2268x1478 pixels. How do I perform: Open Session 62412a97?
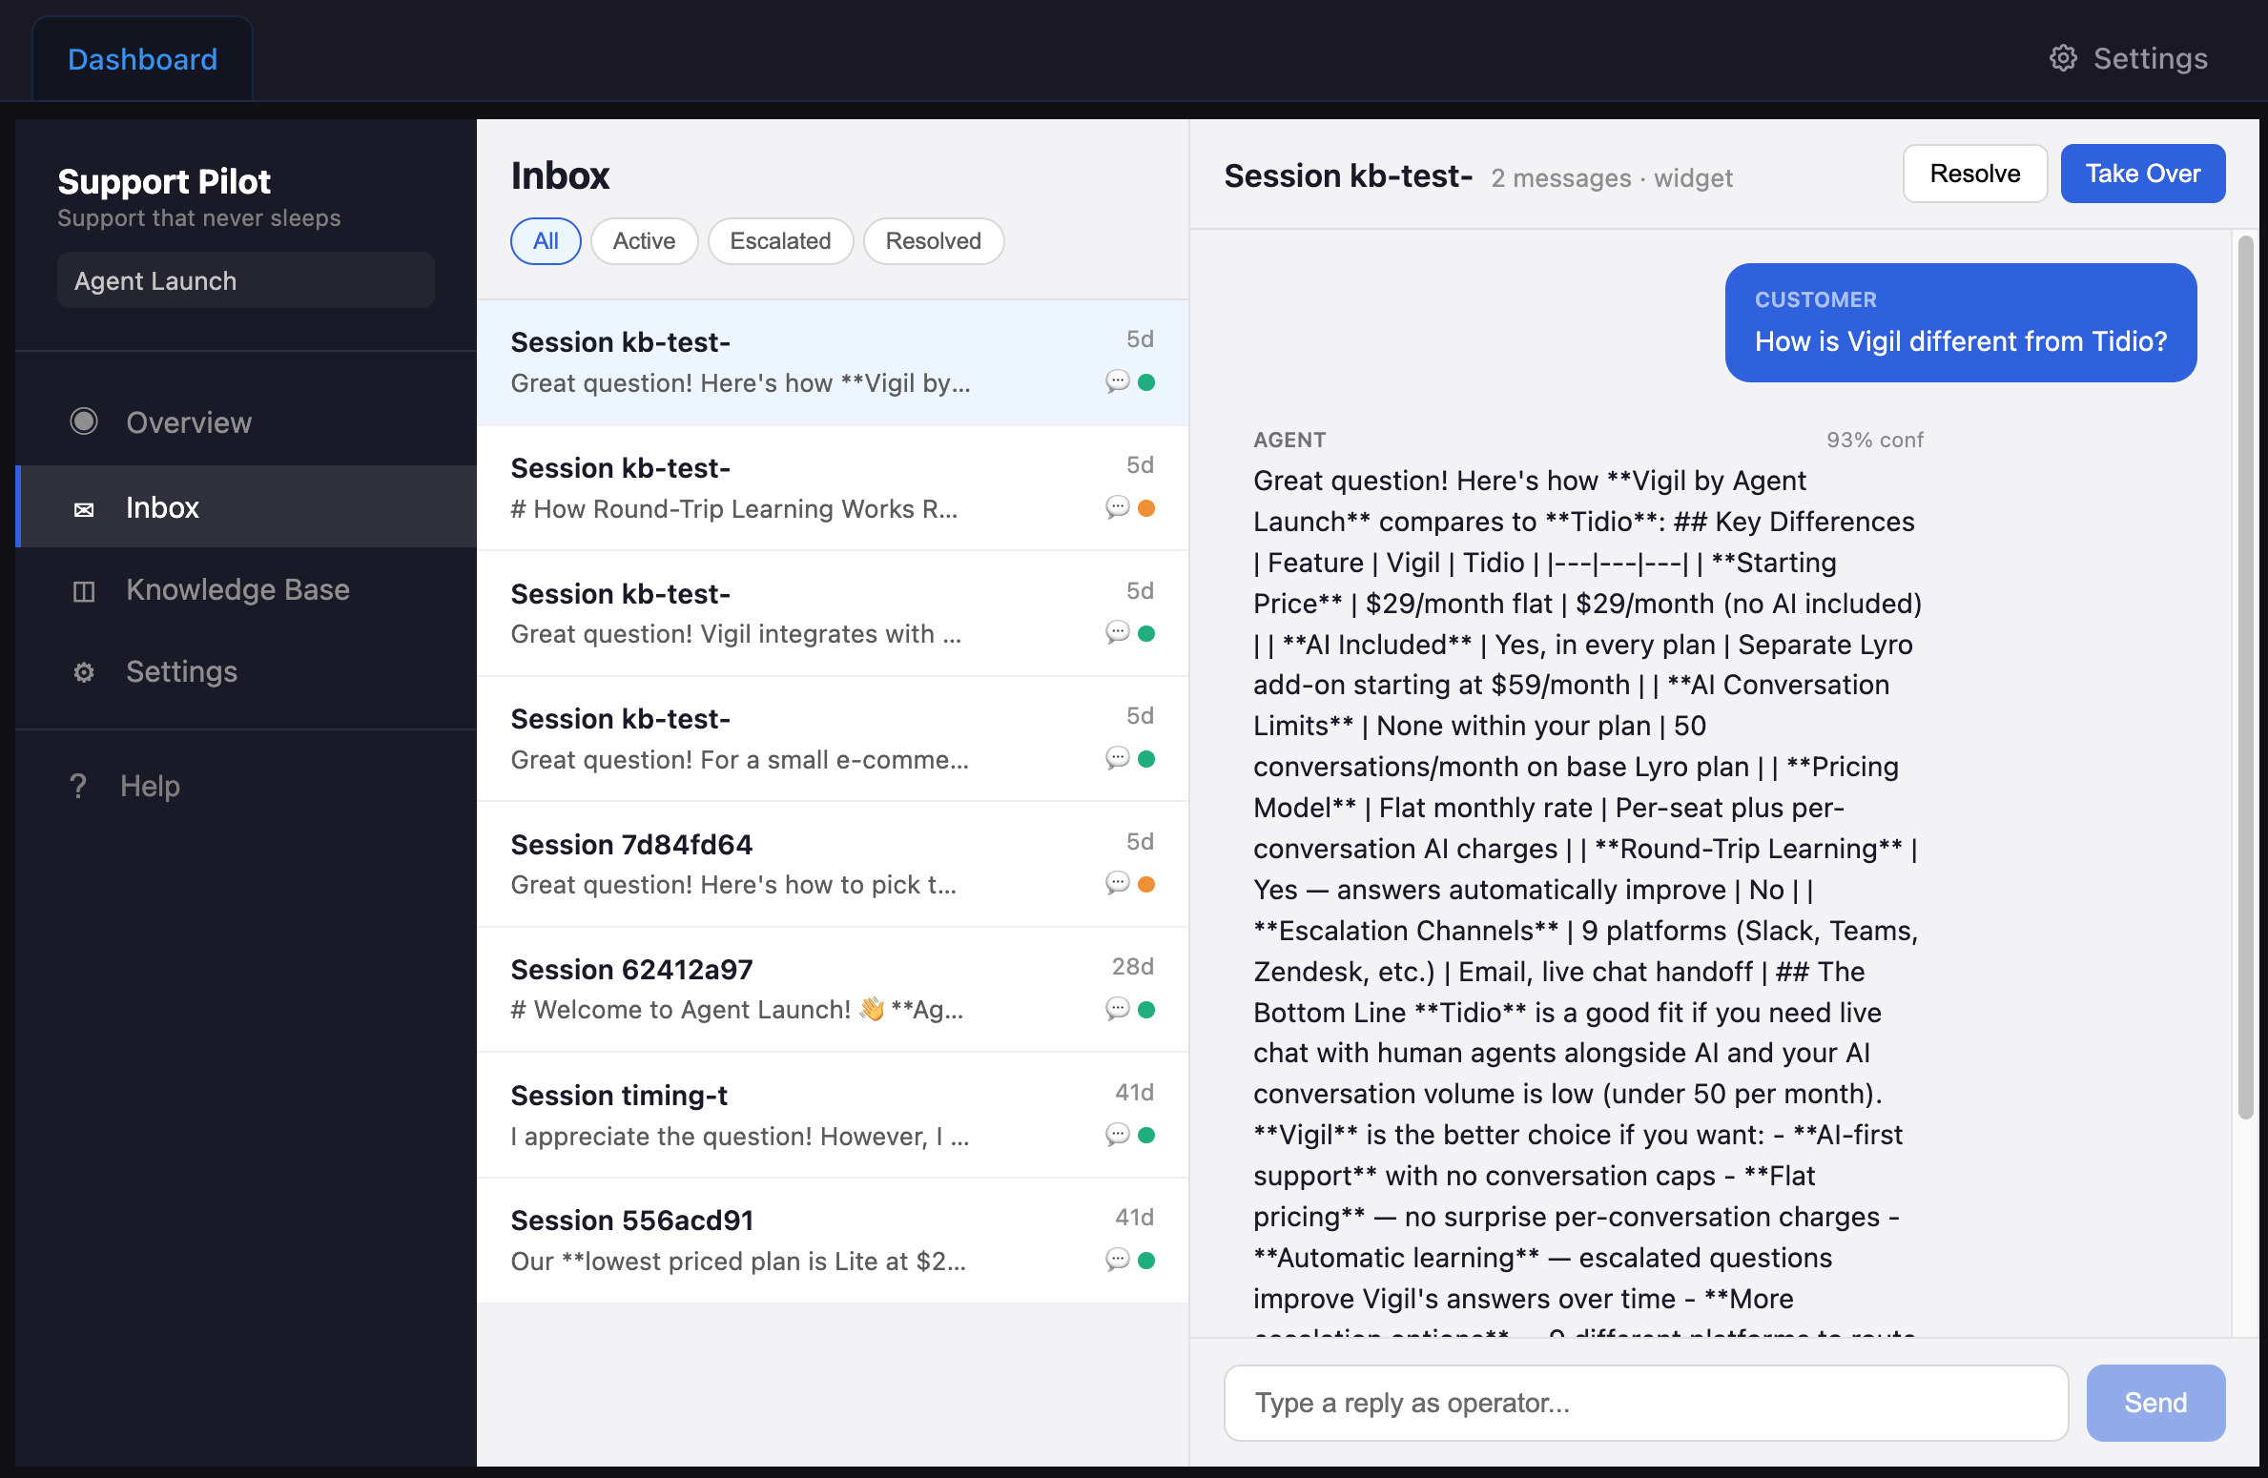tap(833, 990)
